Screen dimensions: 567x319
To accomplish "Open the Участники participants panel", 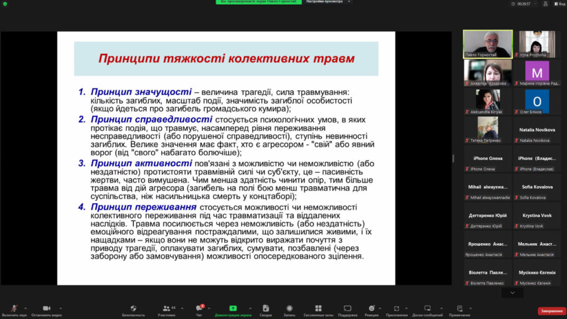I will click(166, 309).
